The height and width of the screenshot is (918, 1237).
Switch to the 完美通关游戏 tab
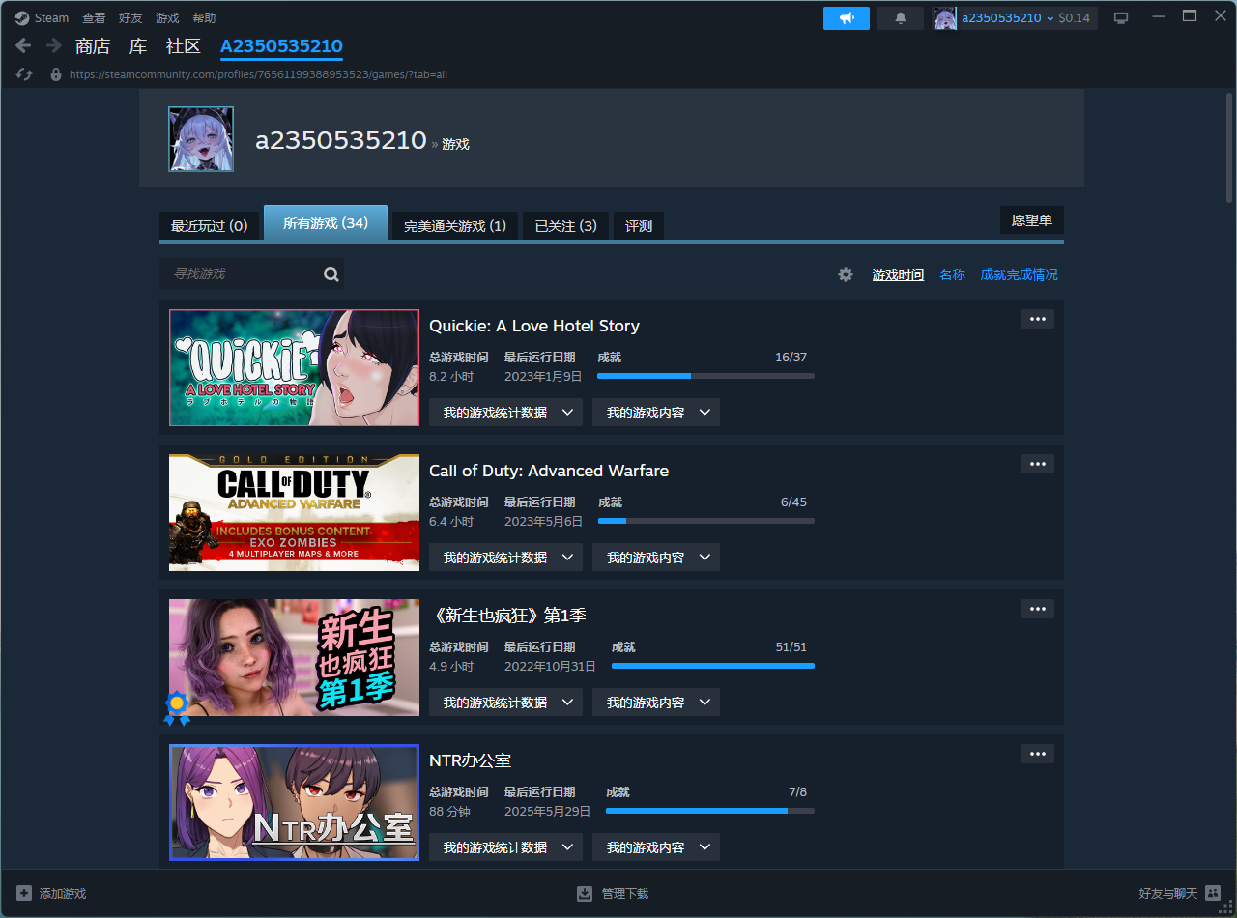[x=454, y=226]
